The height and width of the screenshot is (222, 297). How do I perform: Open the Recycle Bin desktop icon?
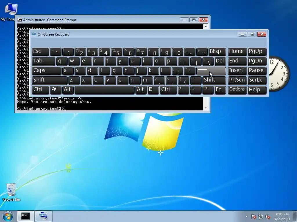point(11,192)
